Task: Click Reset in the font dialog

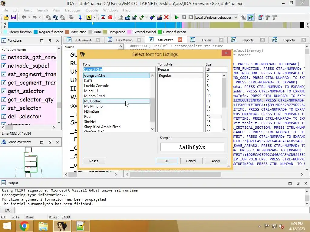Action: (94, 161)
